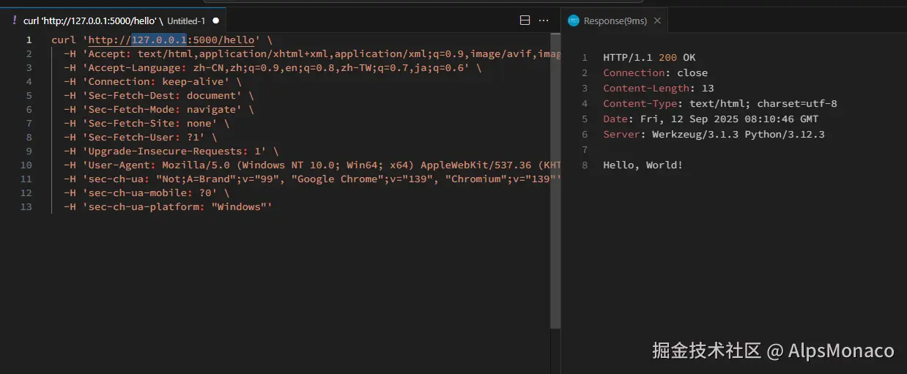Select the Response(9ms) tab
This screenshot has width=907, height=374.
tap(615, 20)
